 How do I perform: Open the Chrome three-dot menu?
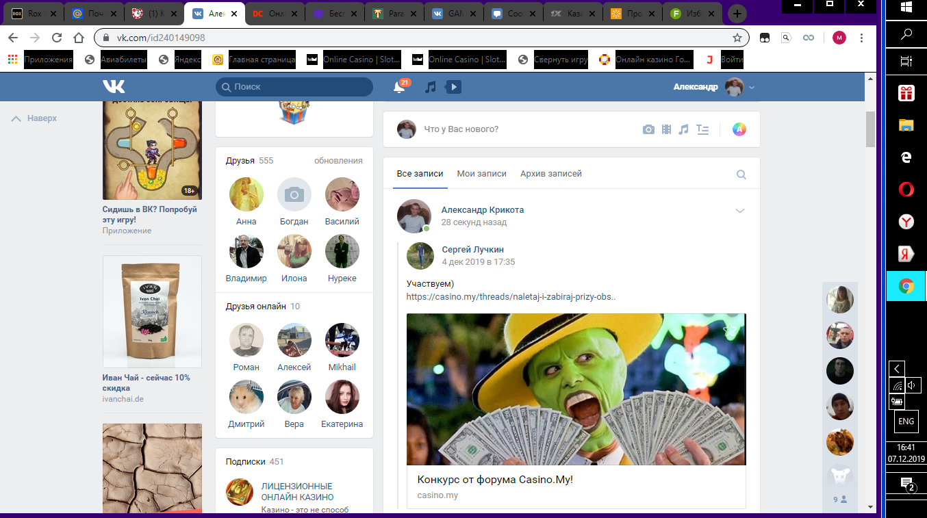[x=861, y=38]
